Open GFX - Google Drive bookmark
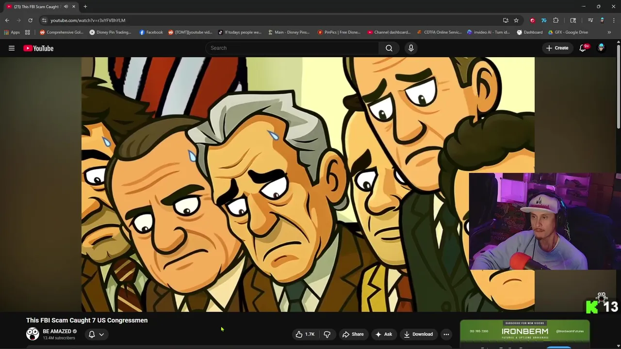The width and height of the screenshot is (621, 349). click(x=568, y=32)
